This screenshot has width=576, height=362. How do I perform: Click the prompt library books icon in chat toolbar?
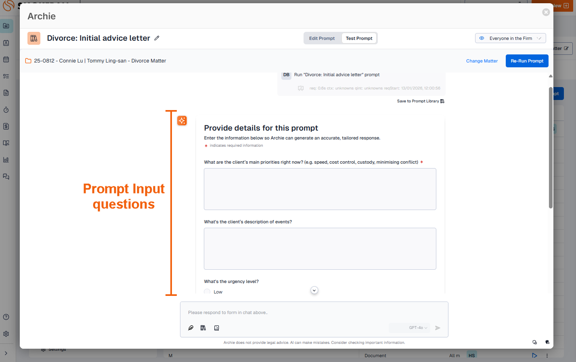click(x=203, y=328)
